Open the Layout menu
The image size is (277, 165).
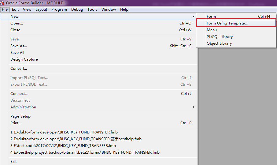tap(41, 9)
